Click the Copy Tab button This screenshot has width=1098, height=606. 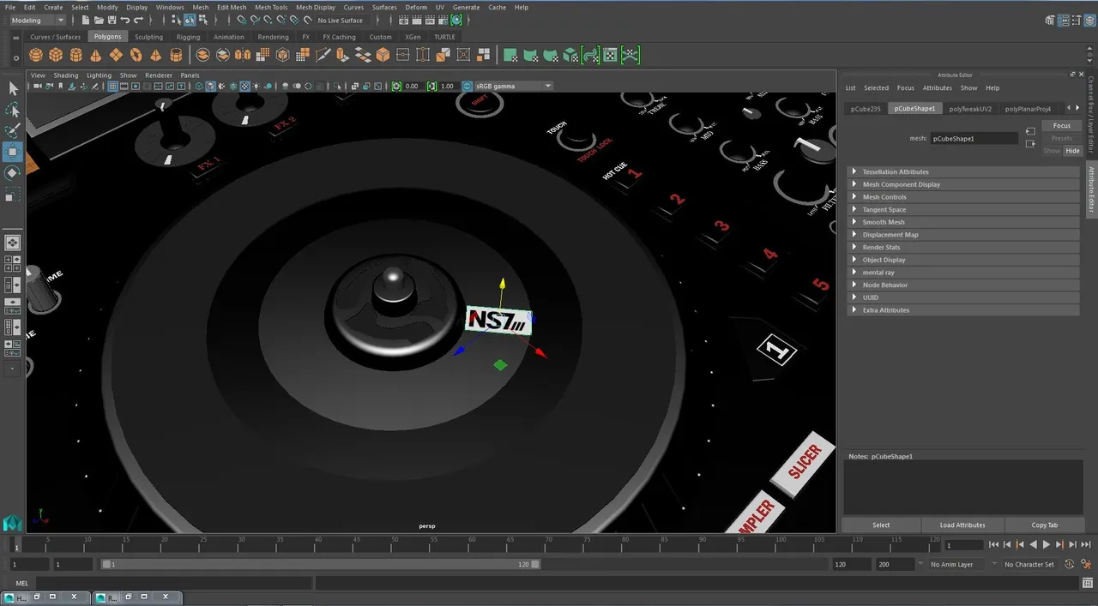(x=1045, y=525)
